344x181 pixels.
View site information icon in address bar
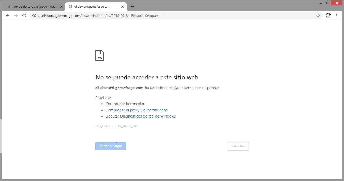coord(34,16)
